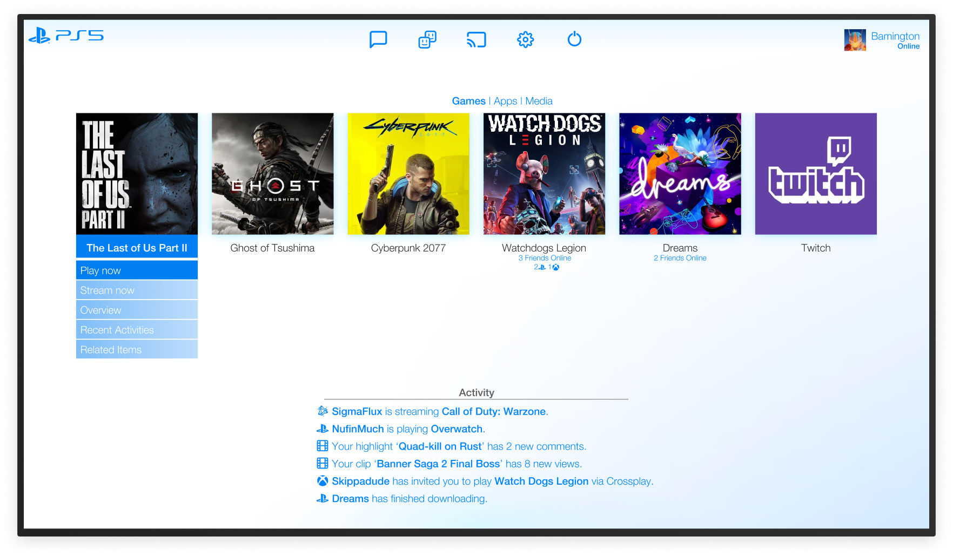Click the film icon beside 'Your clip'

(323, 463)
